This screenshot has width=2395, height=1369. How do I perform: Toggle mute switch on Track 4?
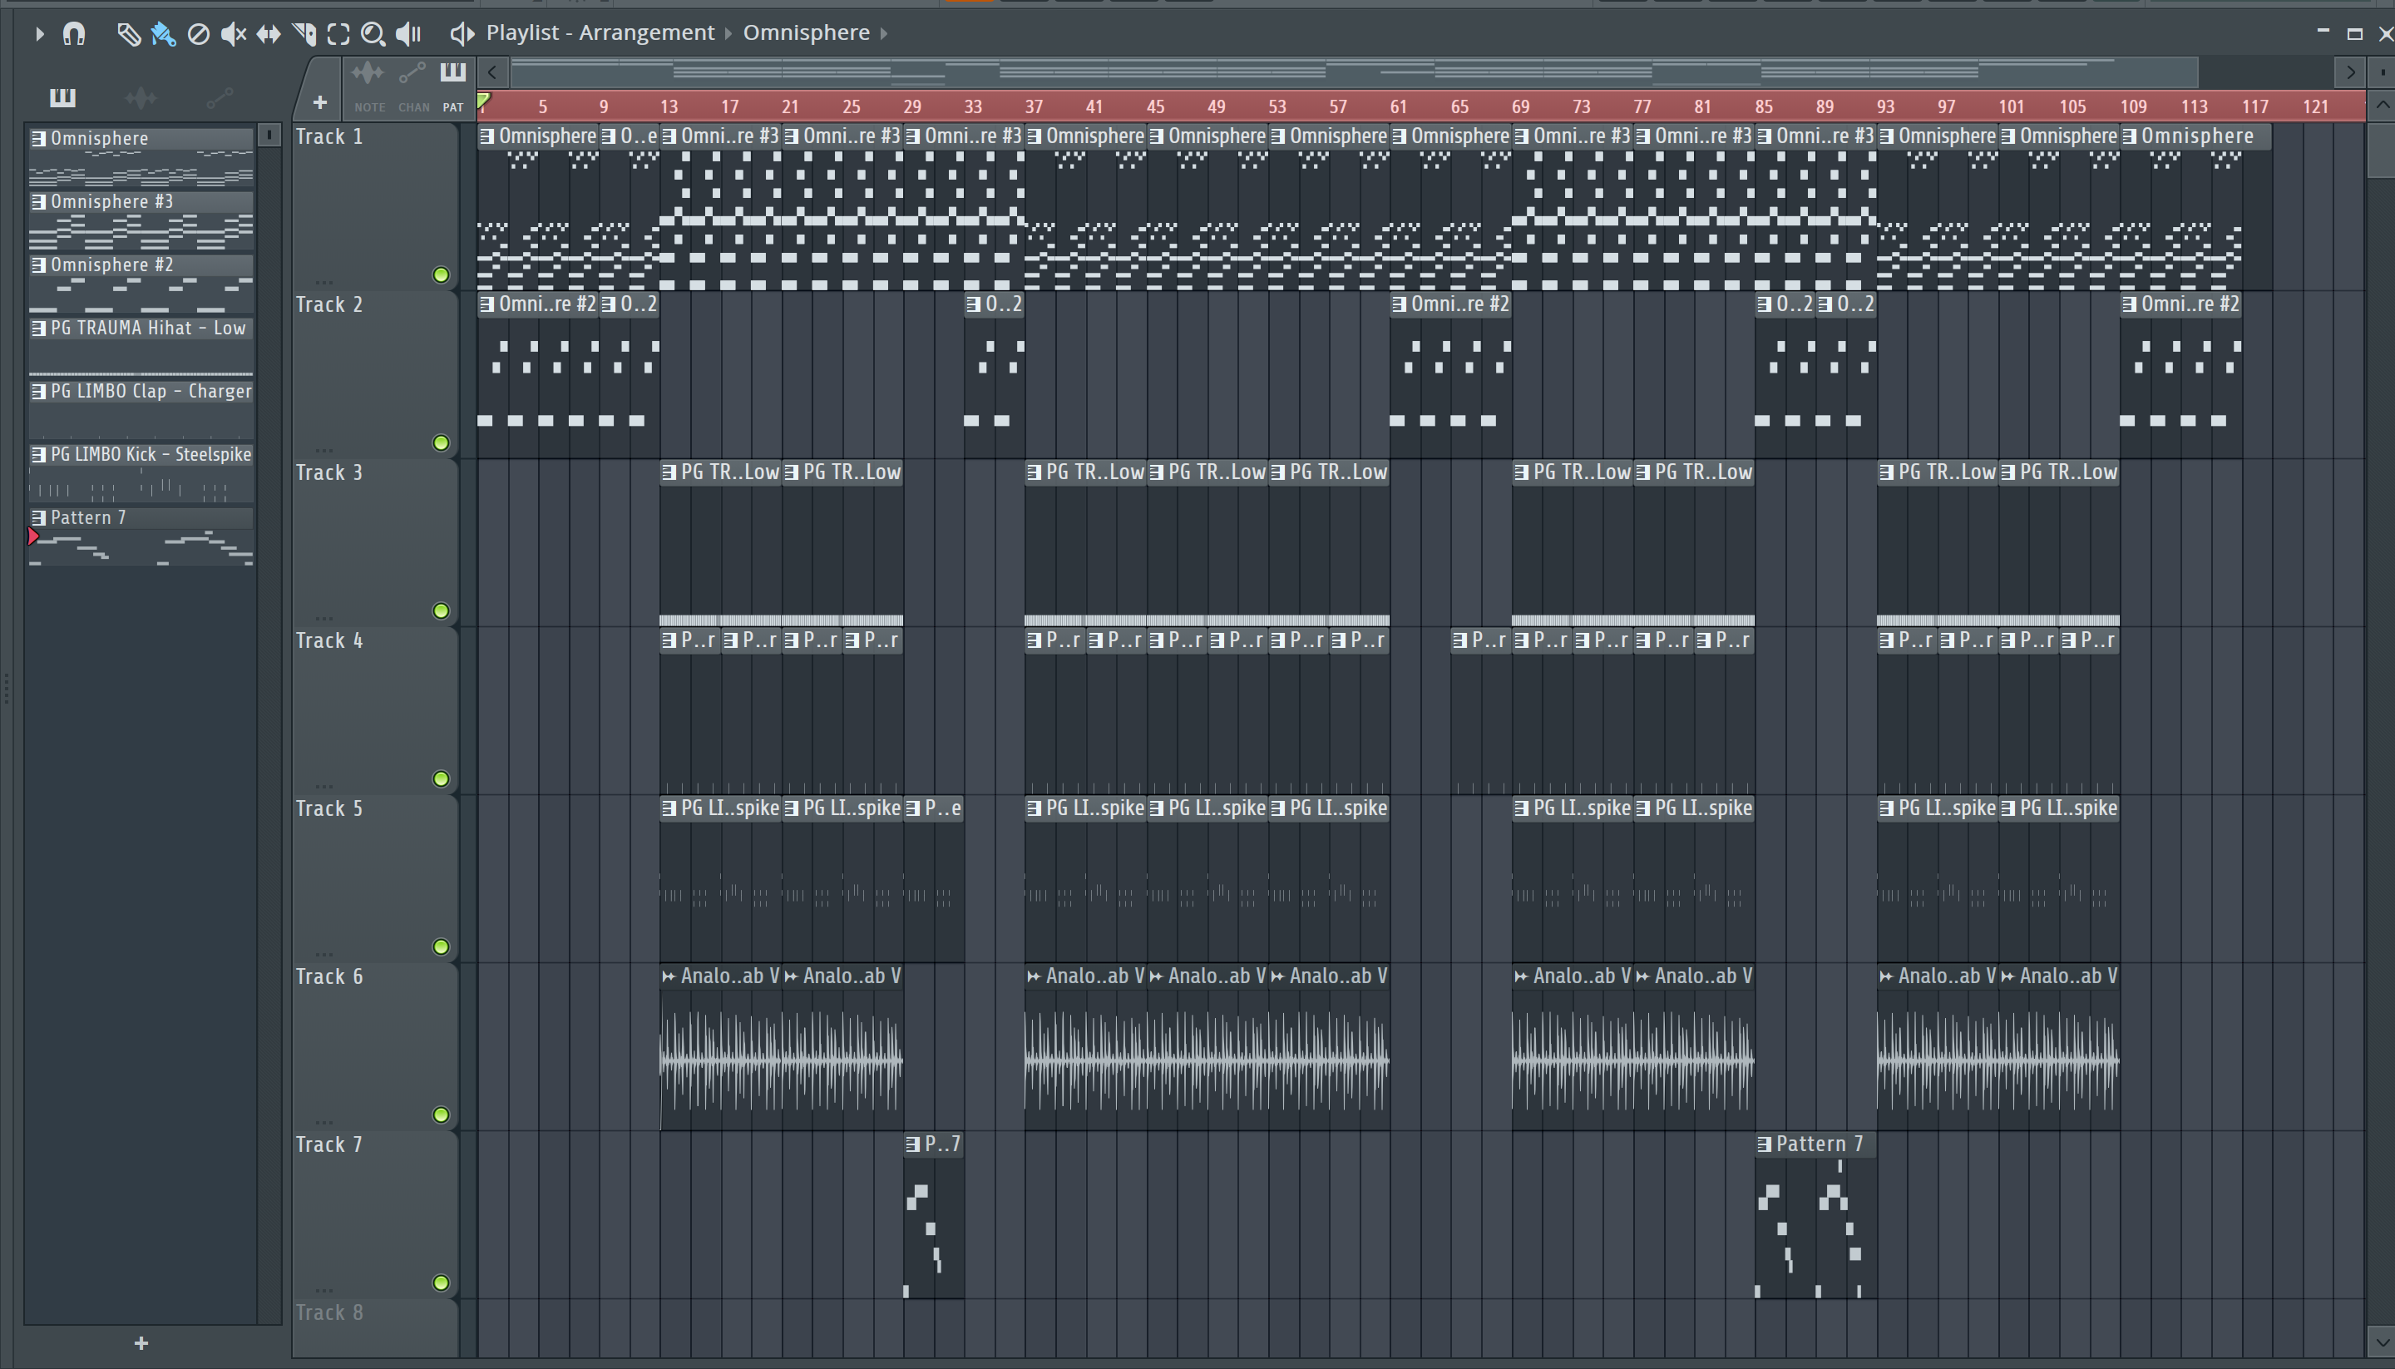[441, 778]
